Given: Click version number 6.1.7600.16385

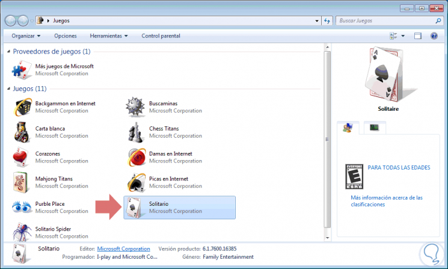Looking at the screenshot, I should [219, 249].
